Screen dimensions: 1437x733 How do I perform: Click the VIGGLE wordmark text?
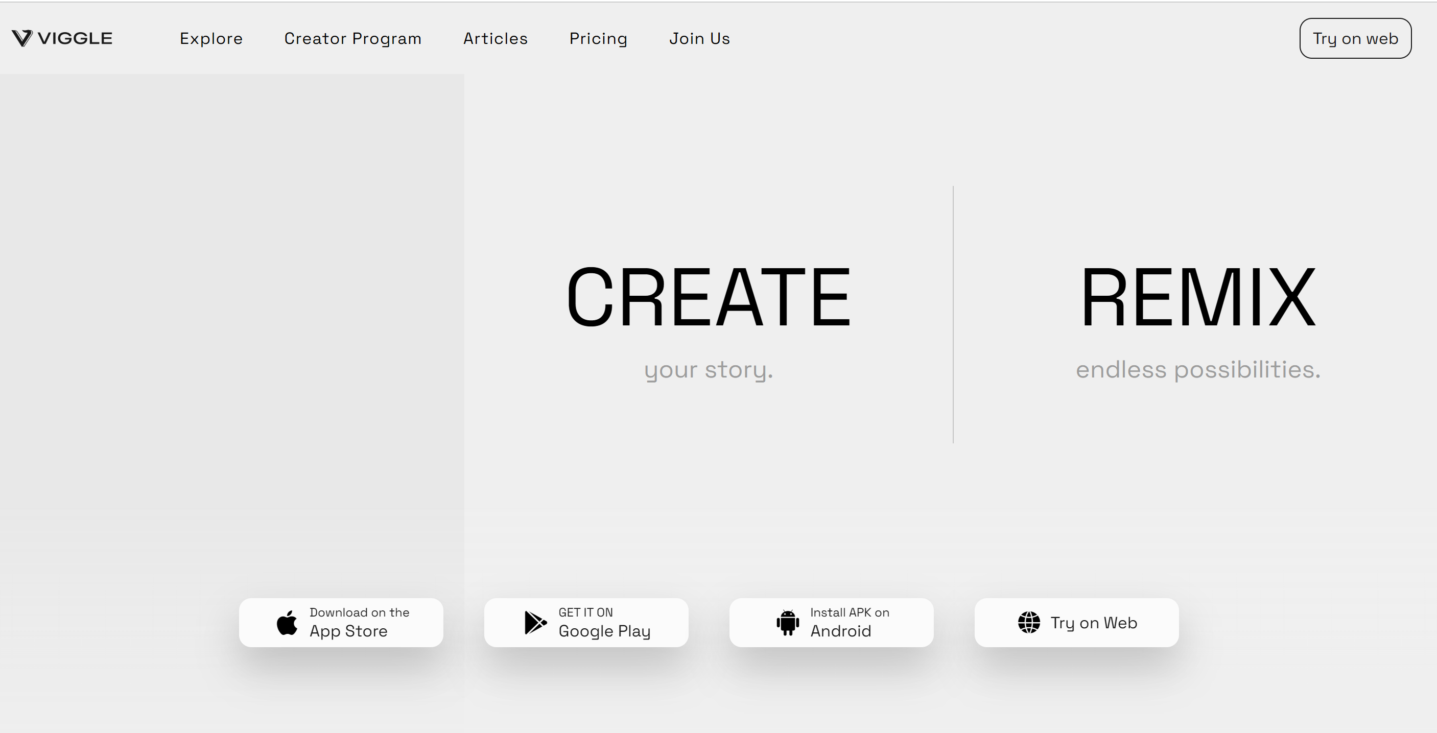[75, 38]
